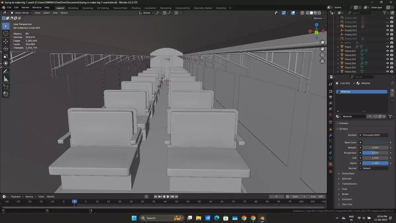Open the Object Mode dropdown
This screenshot has height=223, width=396.
21,13
